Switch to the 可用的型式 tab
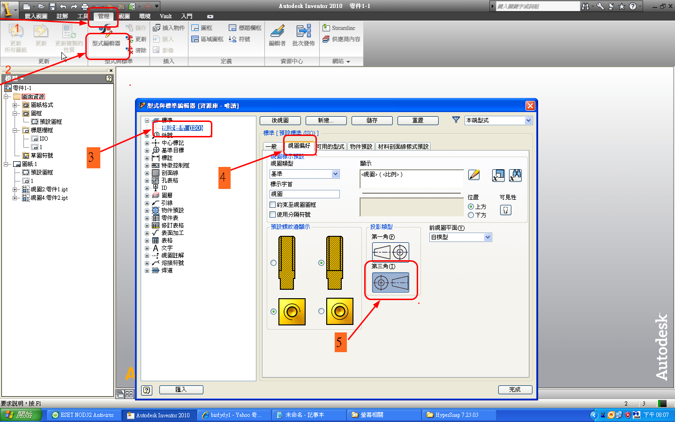 (330, 147)
